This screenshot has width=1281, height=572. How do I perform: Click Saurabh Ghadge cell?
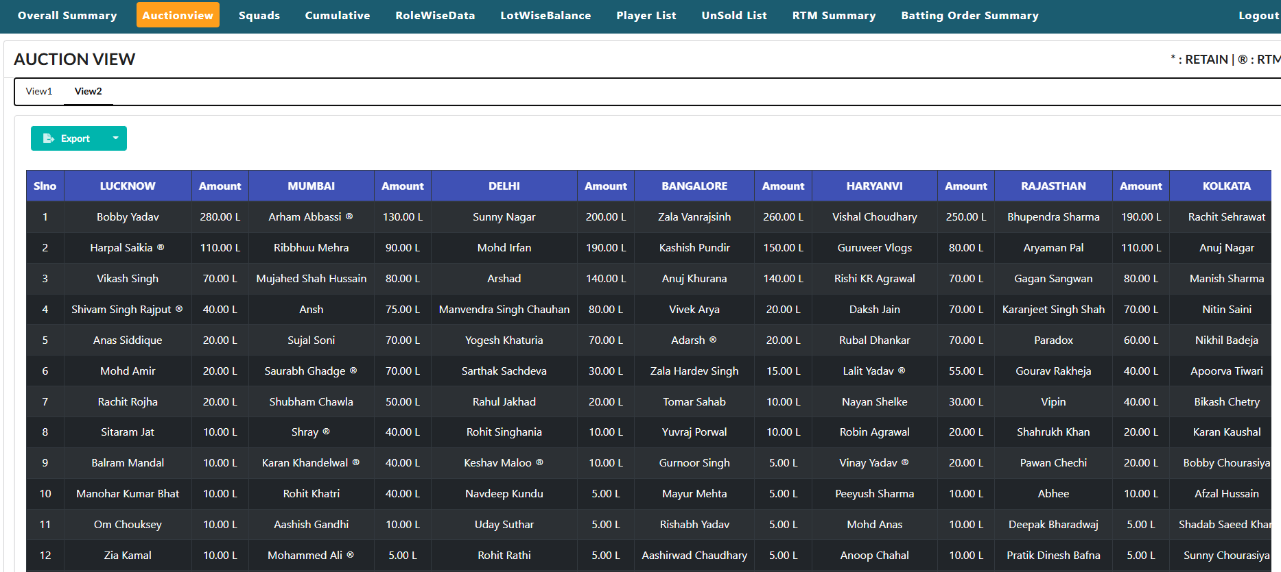(312, 371)
